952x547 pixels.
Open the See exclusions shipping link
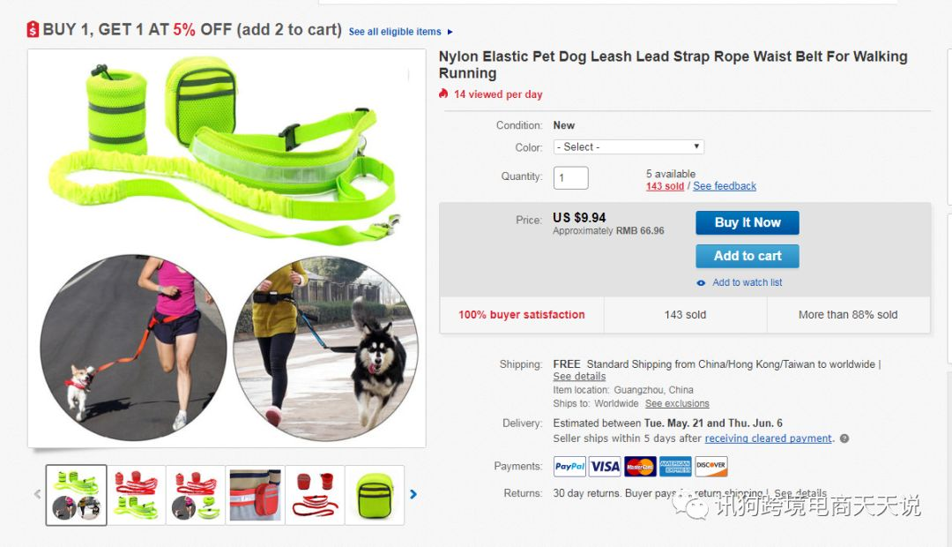click(x=677, y=403)
